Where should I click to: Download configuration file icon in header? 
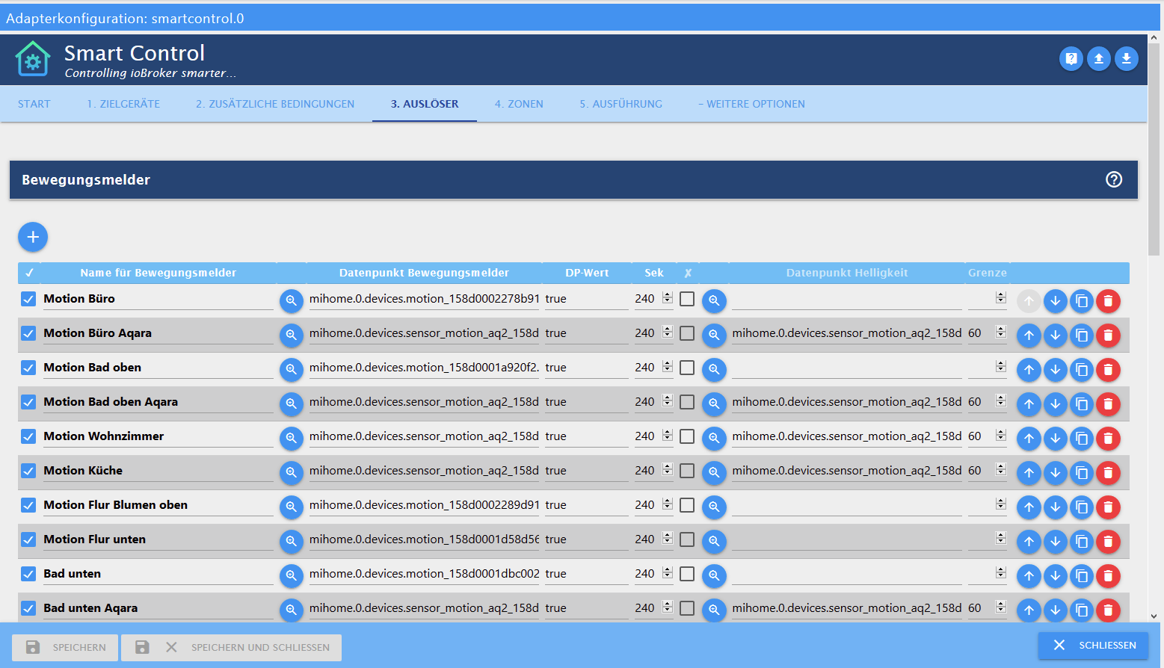pyautogui.click(x=1126, y=58)
